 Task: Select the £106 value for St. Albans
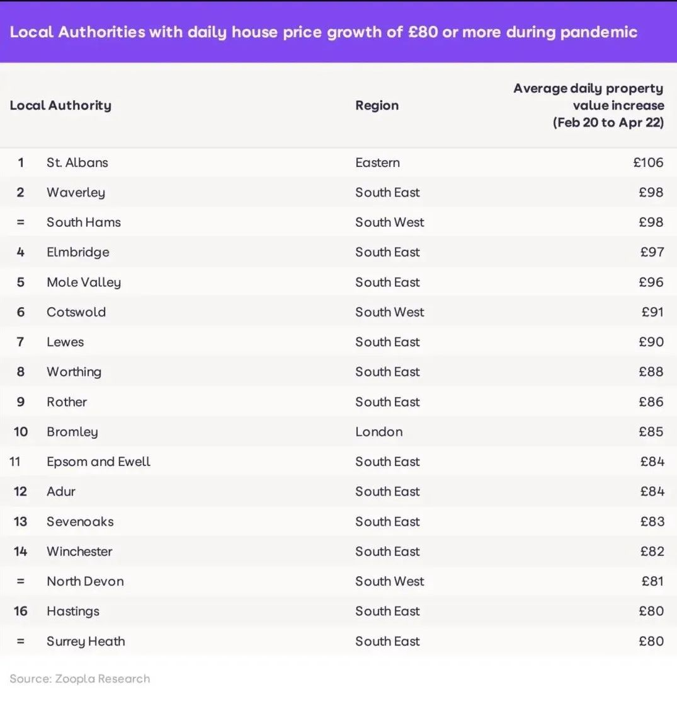point(648,163)
